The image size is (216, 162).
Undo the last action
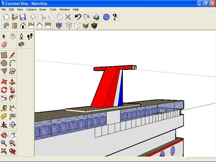[x=78, y=17]
